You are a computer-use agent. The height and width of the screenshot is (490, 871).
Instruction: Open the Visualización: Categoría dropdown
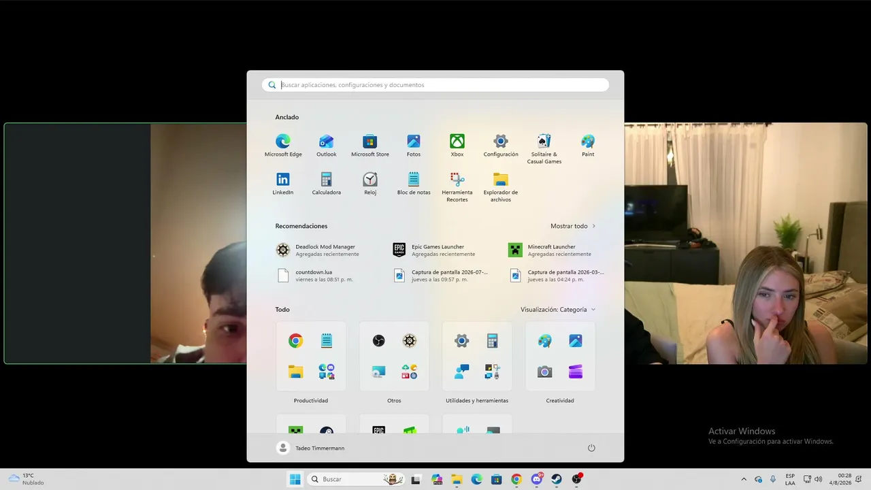click(558, 310)
